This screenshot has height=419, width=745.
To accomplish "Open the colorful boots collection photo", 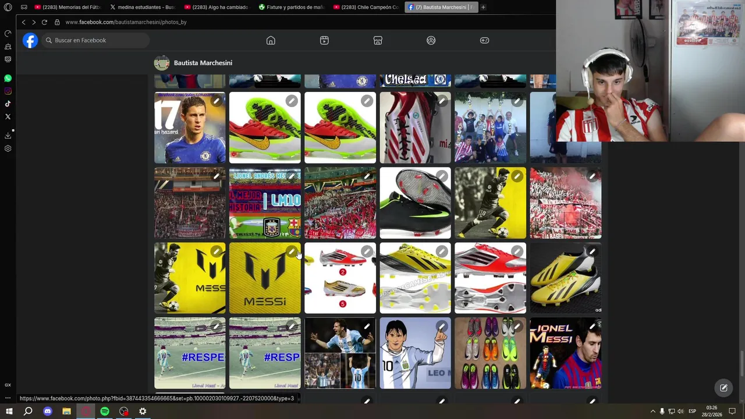I will (490, 353).
